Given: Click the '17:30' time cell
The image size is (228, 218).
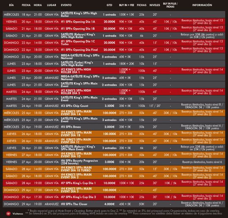Looking at the screenshot, I should pos(38,197).
